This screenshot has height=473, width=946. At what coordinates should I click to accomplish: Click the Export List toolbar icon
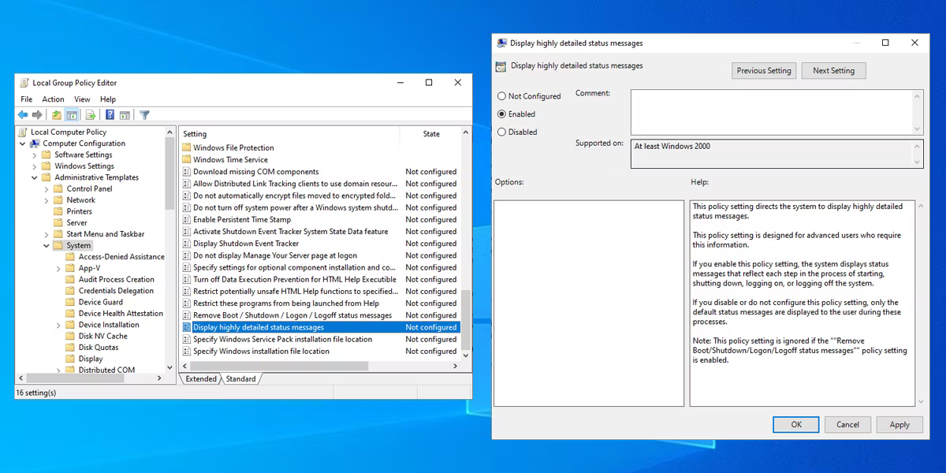tap(91, 115)
